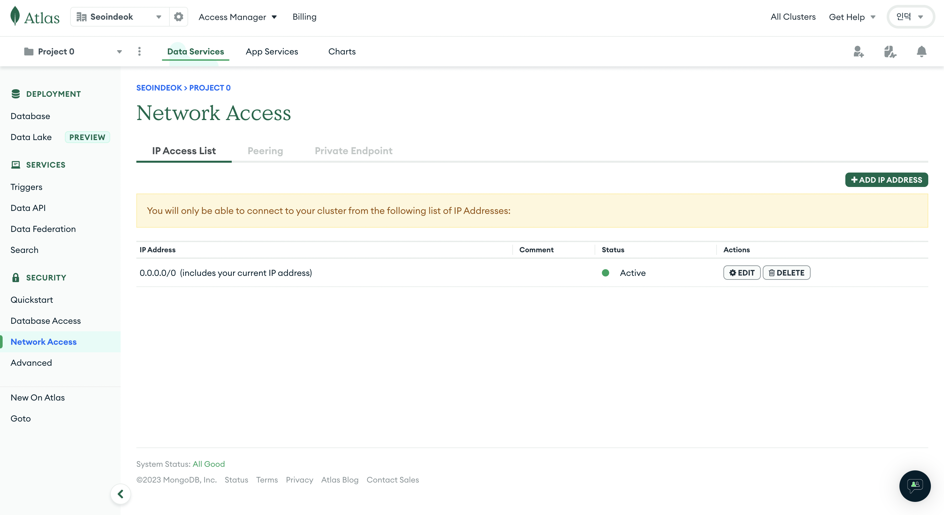The width and height of the screenshot is (944, 515).
Task: Open the Atlas Blog link
Action: [340, 480]
